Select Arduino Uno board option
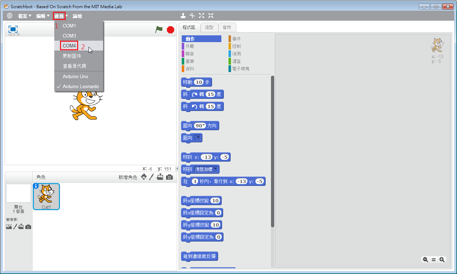This screenshot has width=457, height=274. coord(79,76)
